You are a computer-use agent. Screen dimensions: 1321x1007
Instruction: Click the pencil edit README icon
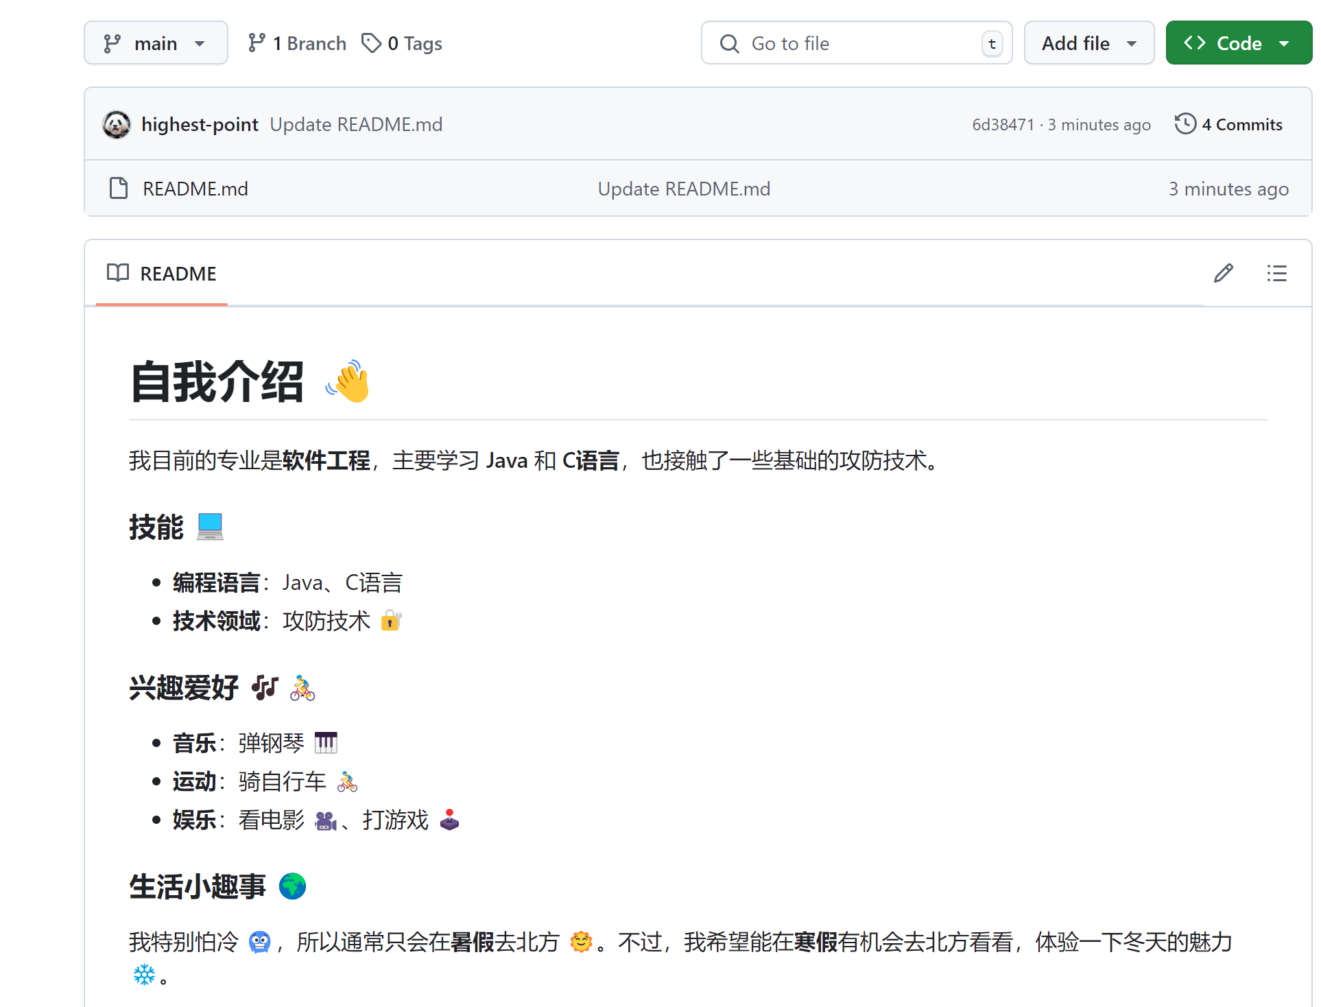tap(1223, 273)
